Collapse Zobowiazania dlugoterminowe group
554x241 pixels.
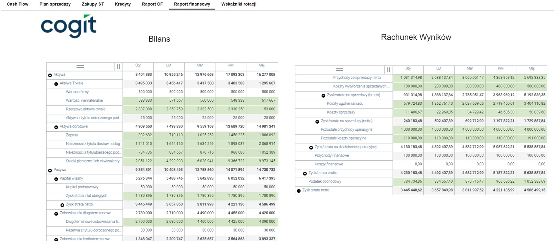click(56, 214)
